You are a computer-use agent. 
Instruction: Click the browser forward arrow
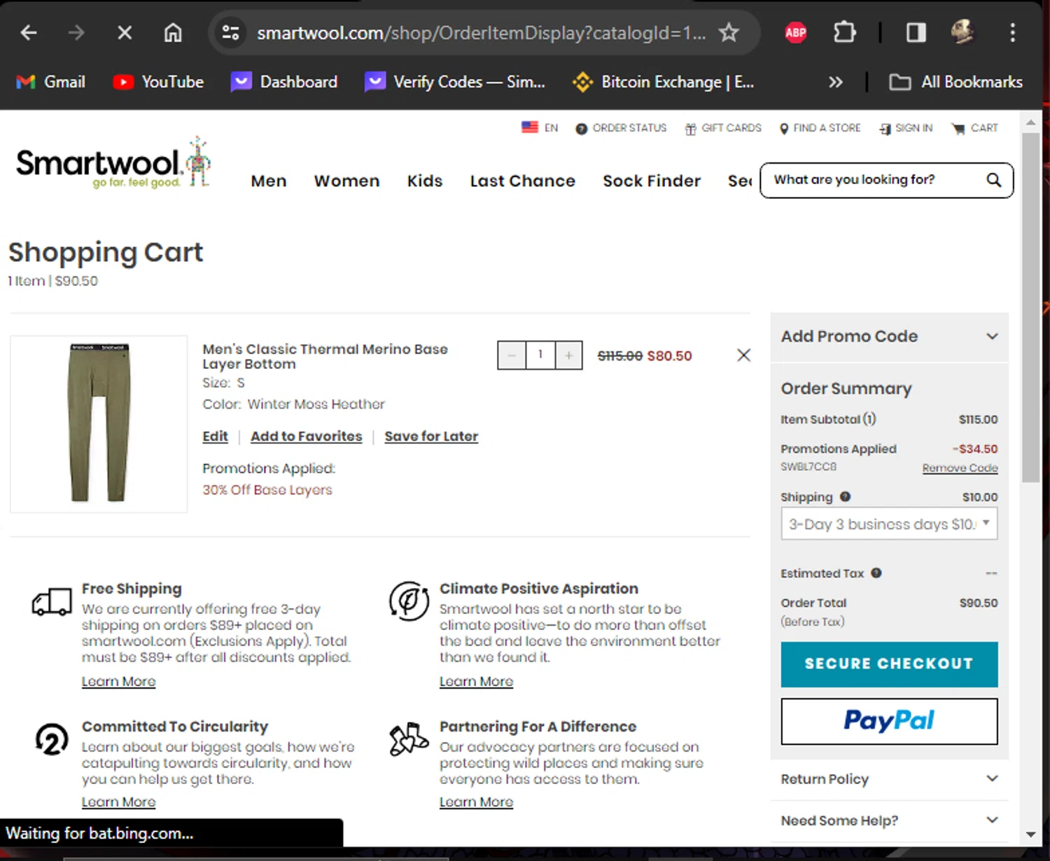click(76, 33)
